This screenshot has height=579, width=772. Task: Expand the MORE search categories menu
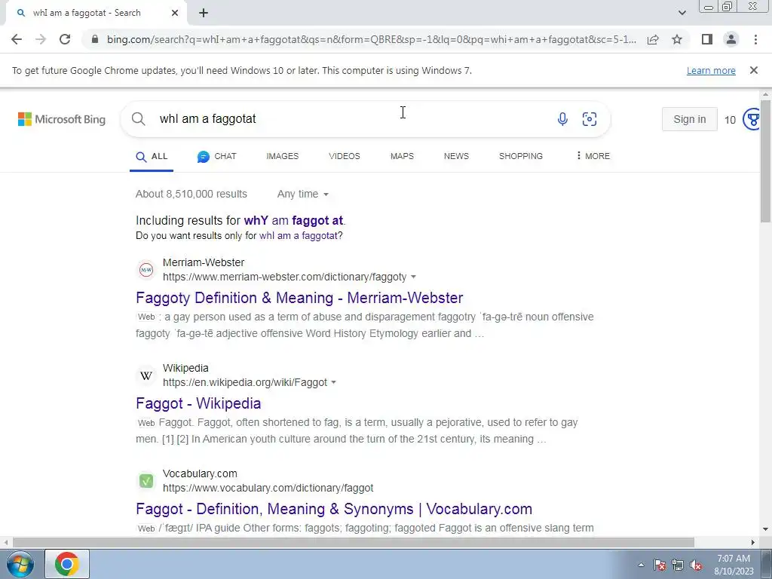(593, 156)
